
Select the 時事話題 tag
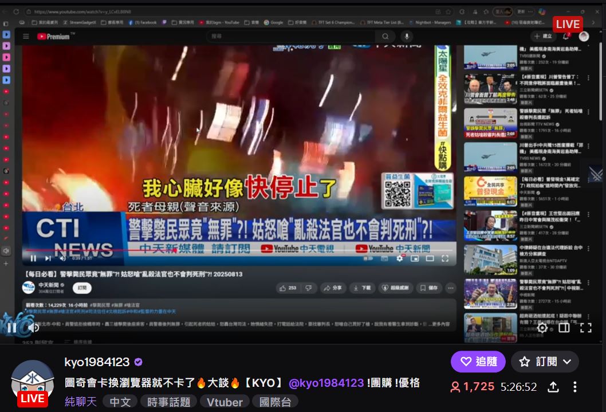point(169,402)
